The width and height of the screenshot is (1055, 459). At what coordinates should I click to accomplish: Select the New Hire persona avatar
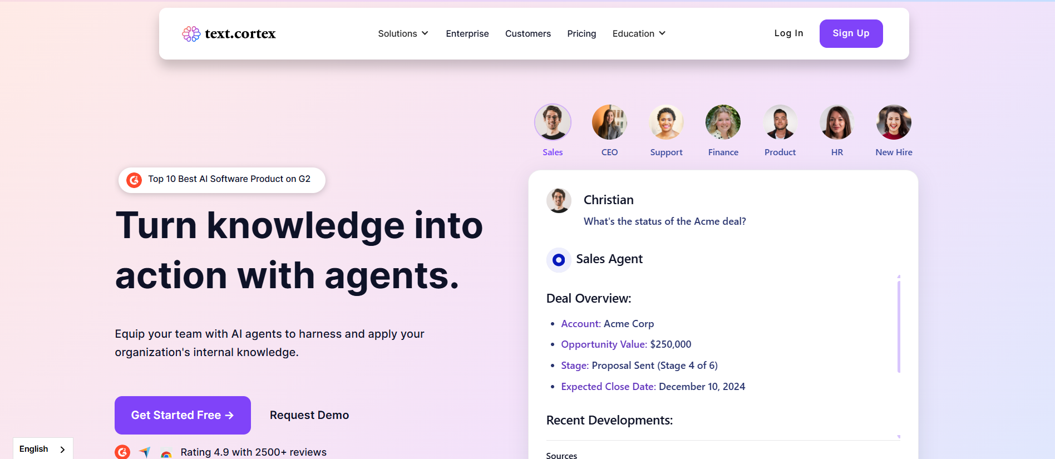(x=894, y=122)
